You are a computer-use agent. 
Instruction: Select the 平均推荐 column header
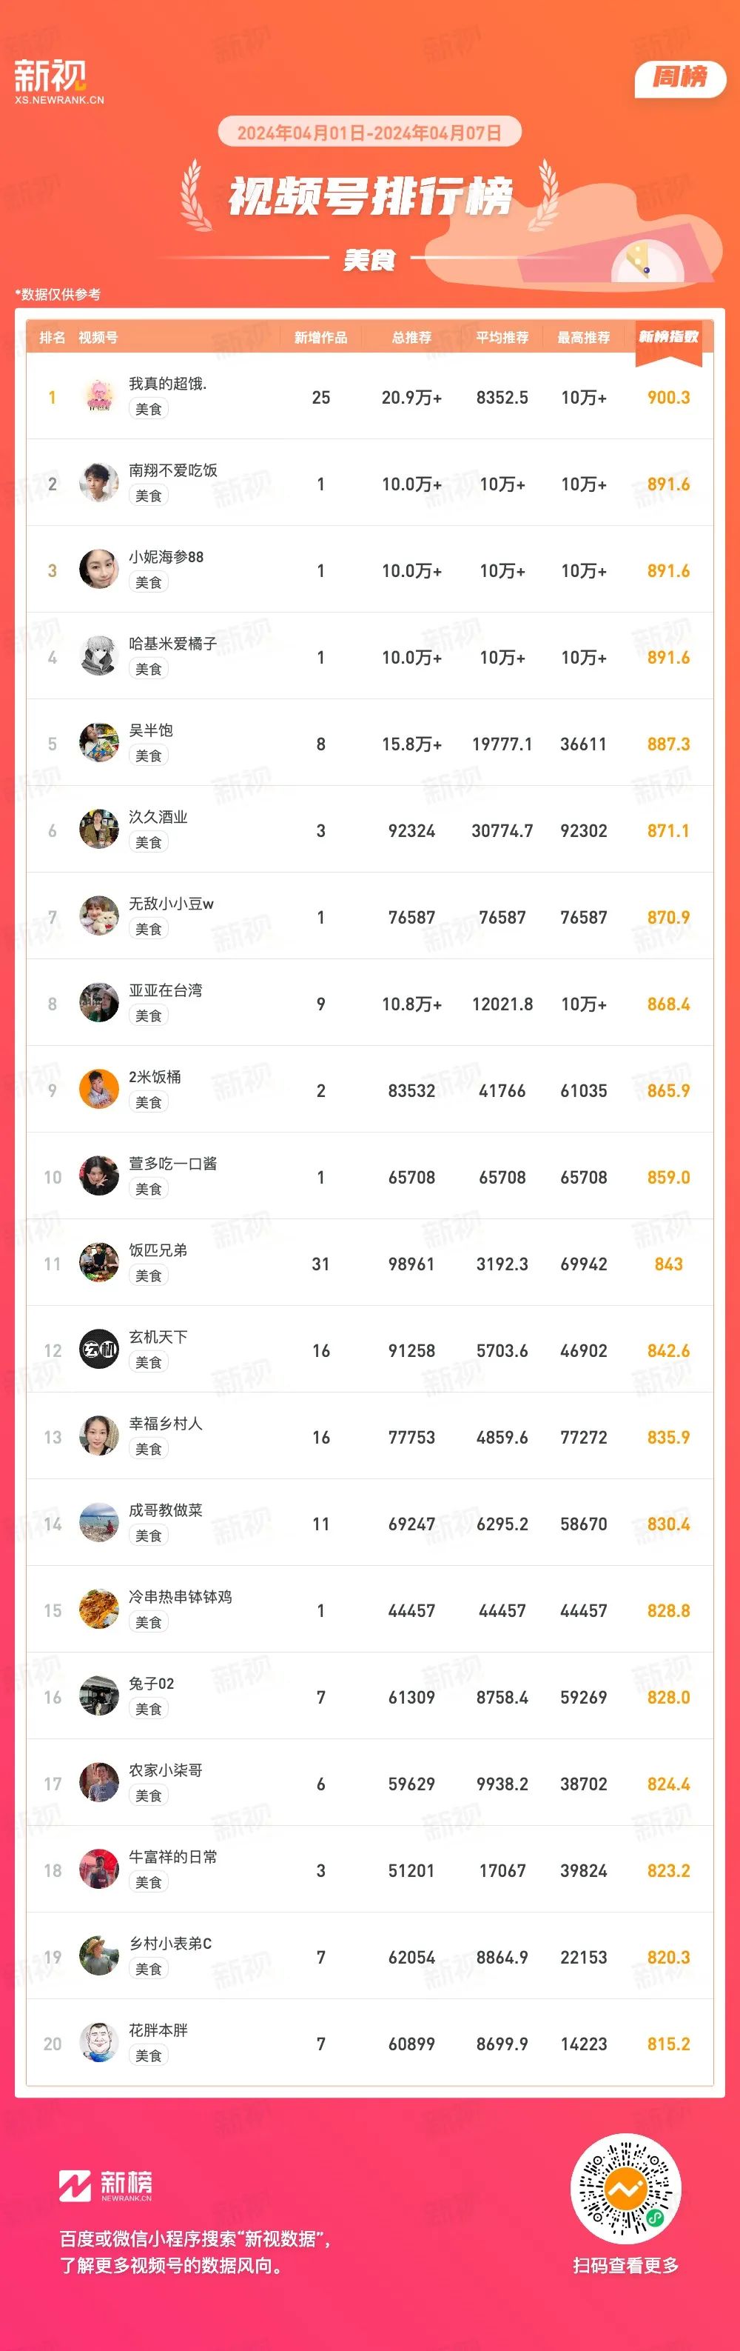[x=502, y=338]
